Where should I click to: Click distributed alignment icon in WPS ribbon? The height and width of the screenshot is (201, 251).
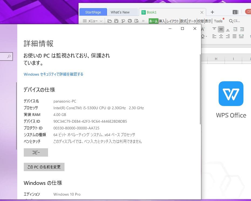tap(241, 36)
